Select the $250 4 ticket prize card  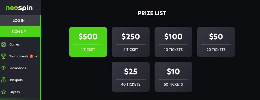click(131, 42)
